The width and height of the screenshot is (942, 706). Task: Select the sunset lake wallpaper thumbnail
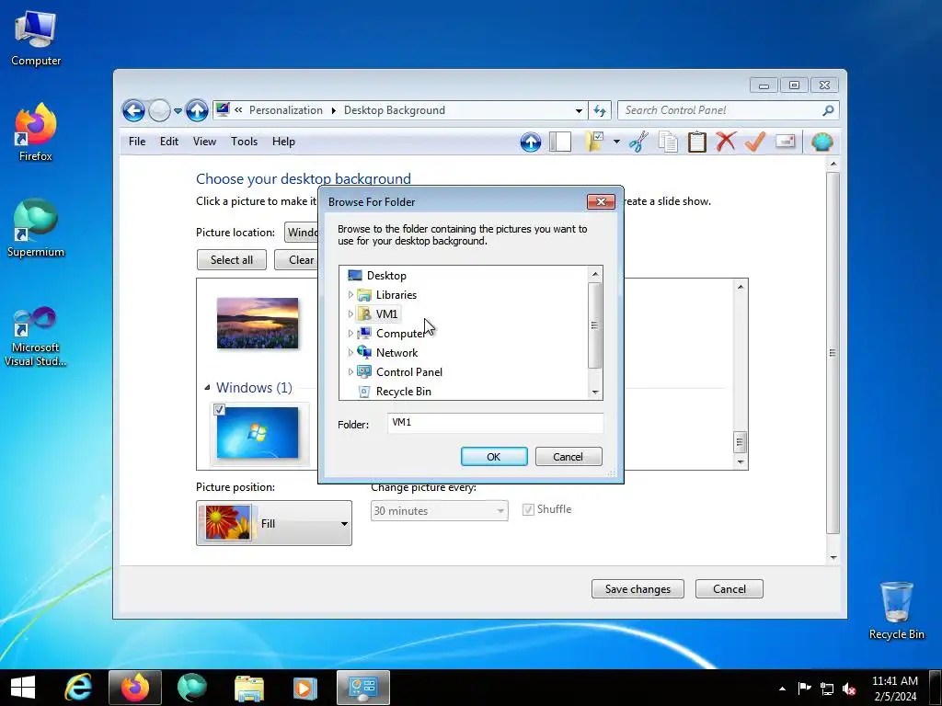click(x=258, y=323)
